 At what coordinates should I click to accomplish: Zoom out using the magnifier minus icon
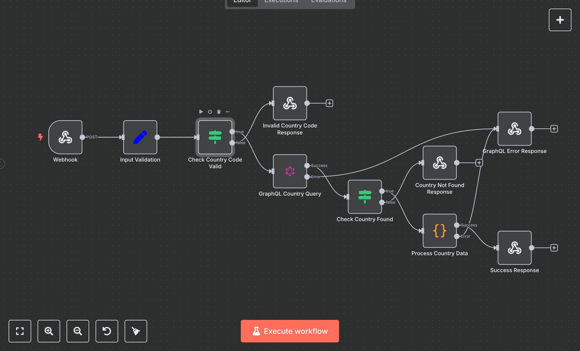78,331
